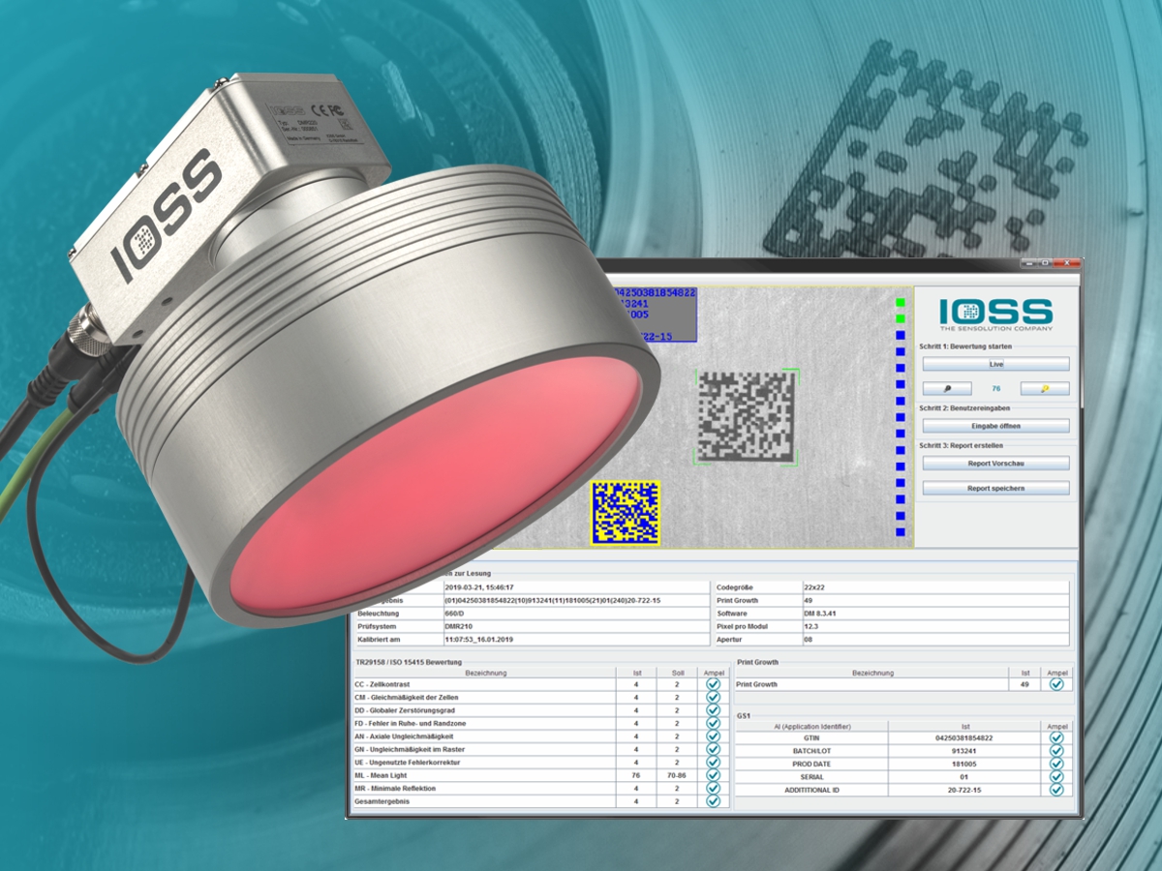Save the report with Report speichern

tap(995, 489)
